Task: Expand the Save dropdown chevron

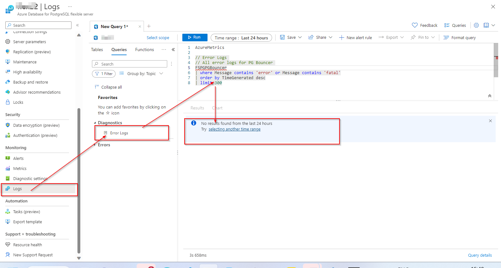Action: (300, 37)
